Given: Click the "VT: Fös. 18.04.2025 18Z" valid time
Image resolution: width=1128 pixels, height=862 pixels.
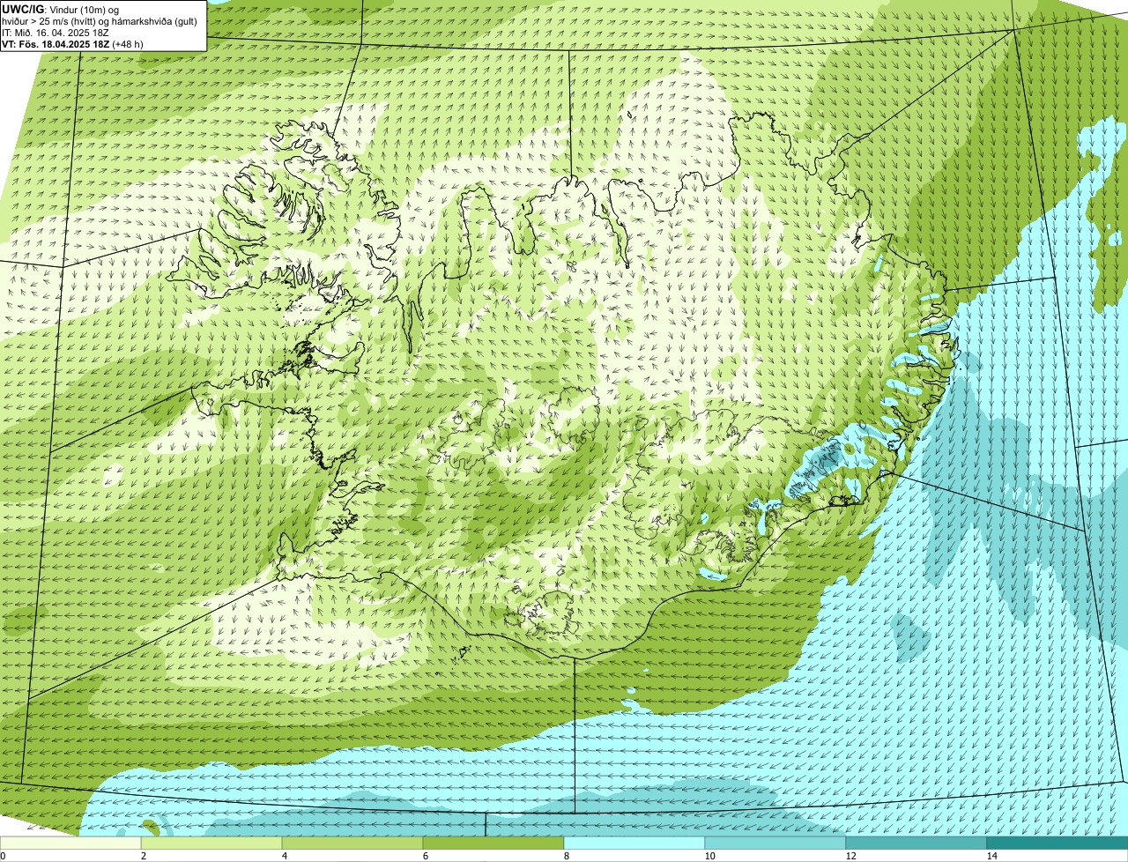Looking at the screenshot, I should (56, 43).
